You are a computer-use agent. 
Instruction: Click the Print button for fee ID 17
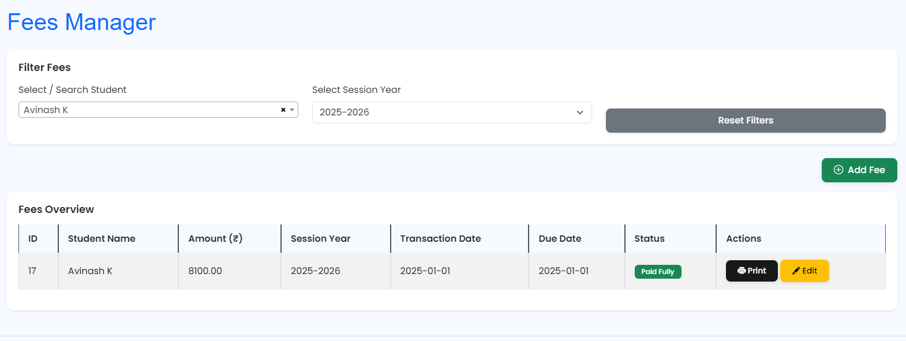pyautogui.click(x=751, y=271)
